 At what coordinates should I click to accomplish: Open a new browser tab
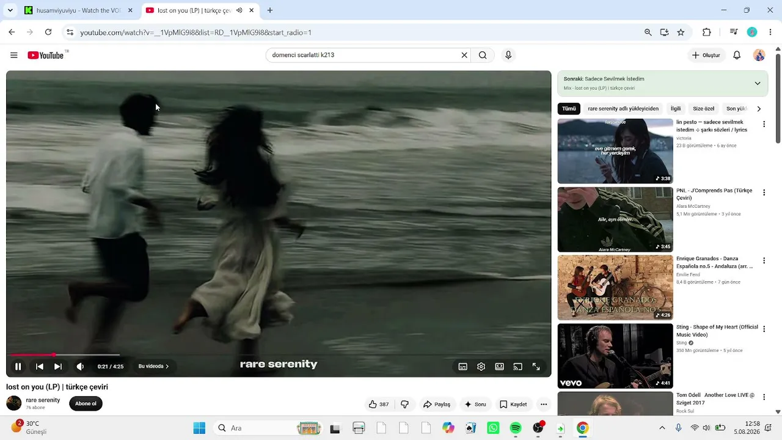270,10
